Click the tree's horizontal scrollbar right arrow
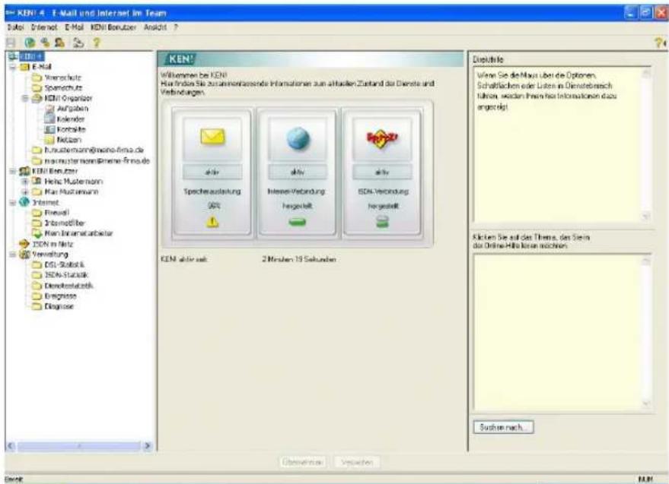This screenshot has width=669, height=484. coord(147,446)
